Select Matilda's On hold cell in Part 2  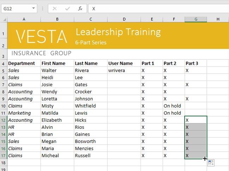pos(174,113)
